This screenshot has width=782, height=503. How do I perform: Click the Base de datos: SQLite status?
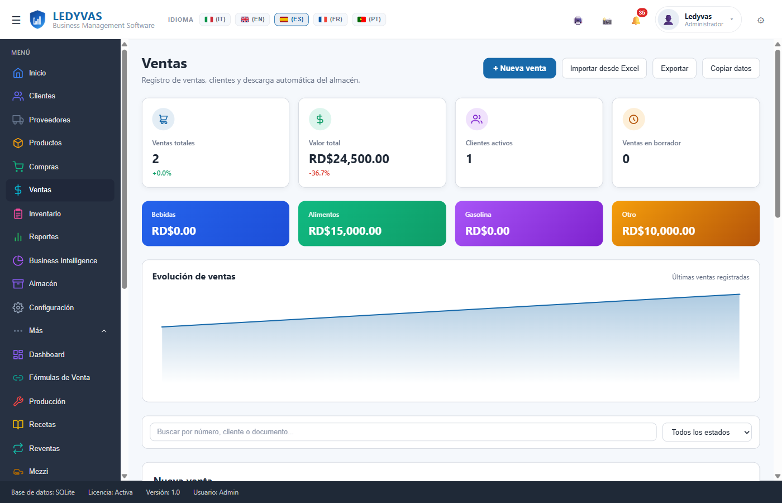pos(43,492)
